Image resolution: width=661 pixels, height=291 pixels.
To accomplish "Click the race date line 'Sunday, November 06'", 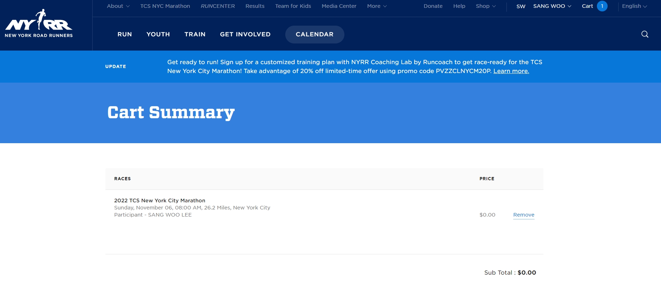I will pyautogui.click(x=192, y=208).
